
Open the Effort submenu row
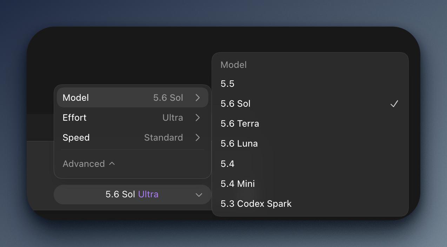coord(133,118)
